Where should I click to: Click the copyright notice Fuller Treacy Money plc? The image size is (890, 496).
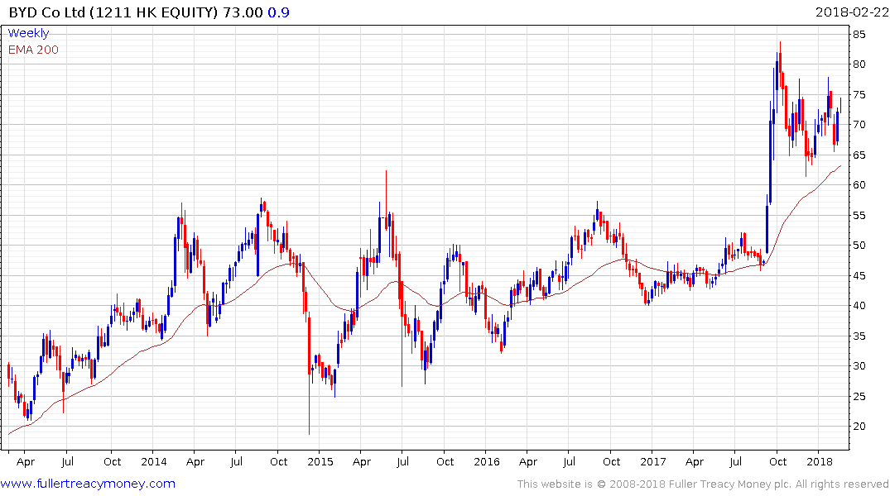[703, 484]
